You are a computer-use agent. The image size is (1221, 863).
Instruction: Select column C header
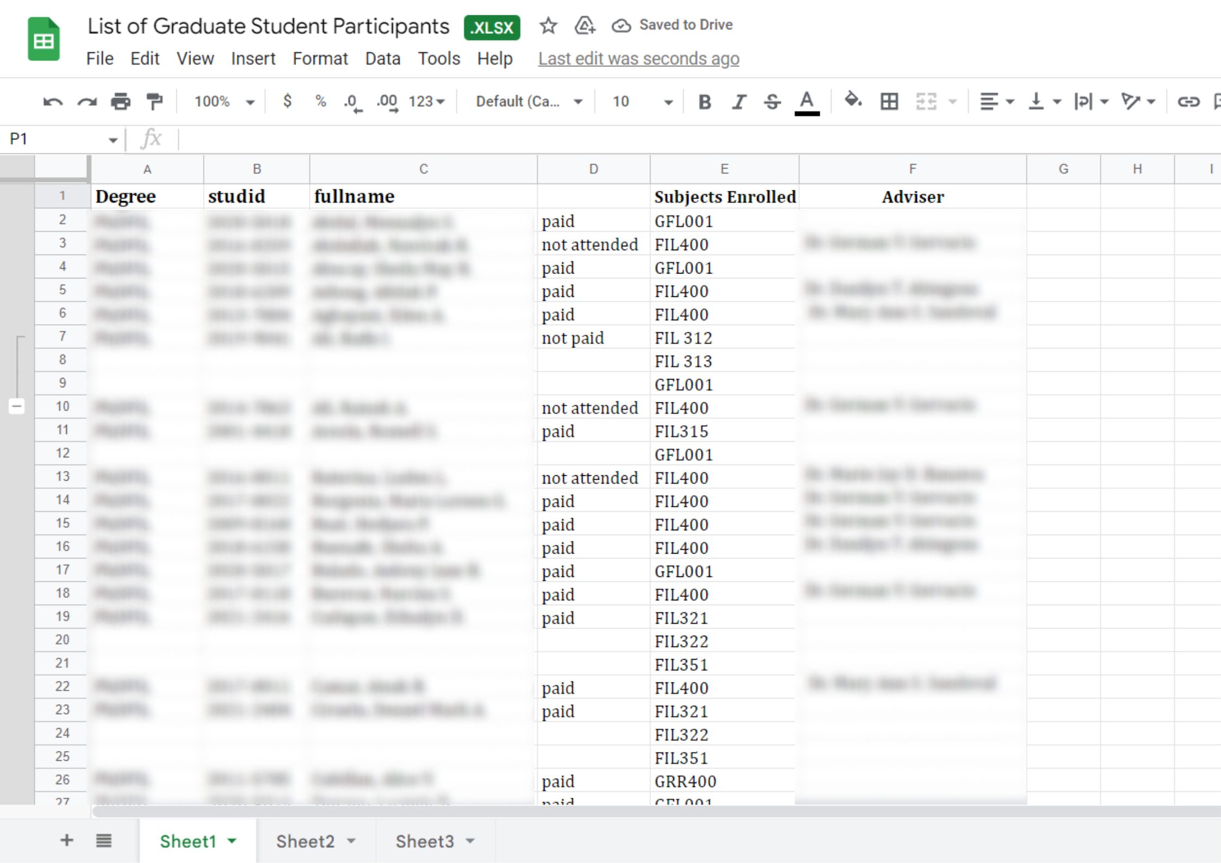pyautogui.click(x=424, y=169)
